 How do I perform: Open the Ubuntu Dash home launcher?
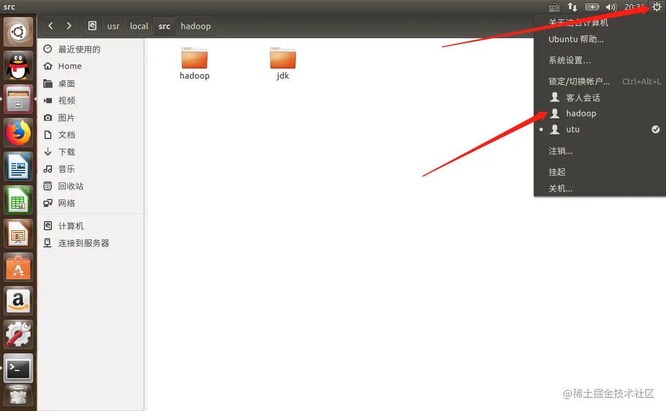coord(18,32)
